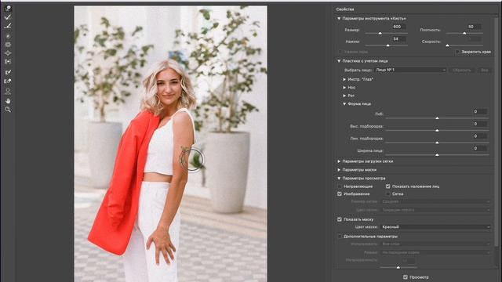Collapse the Форма лица group
The image size is (502, 282).
pyautogui.click(x=344, y=104)
